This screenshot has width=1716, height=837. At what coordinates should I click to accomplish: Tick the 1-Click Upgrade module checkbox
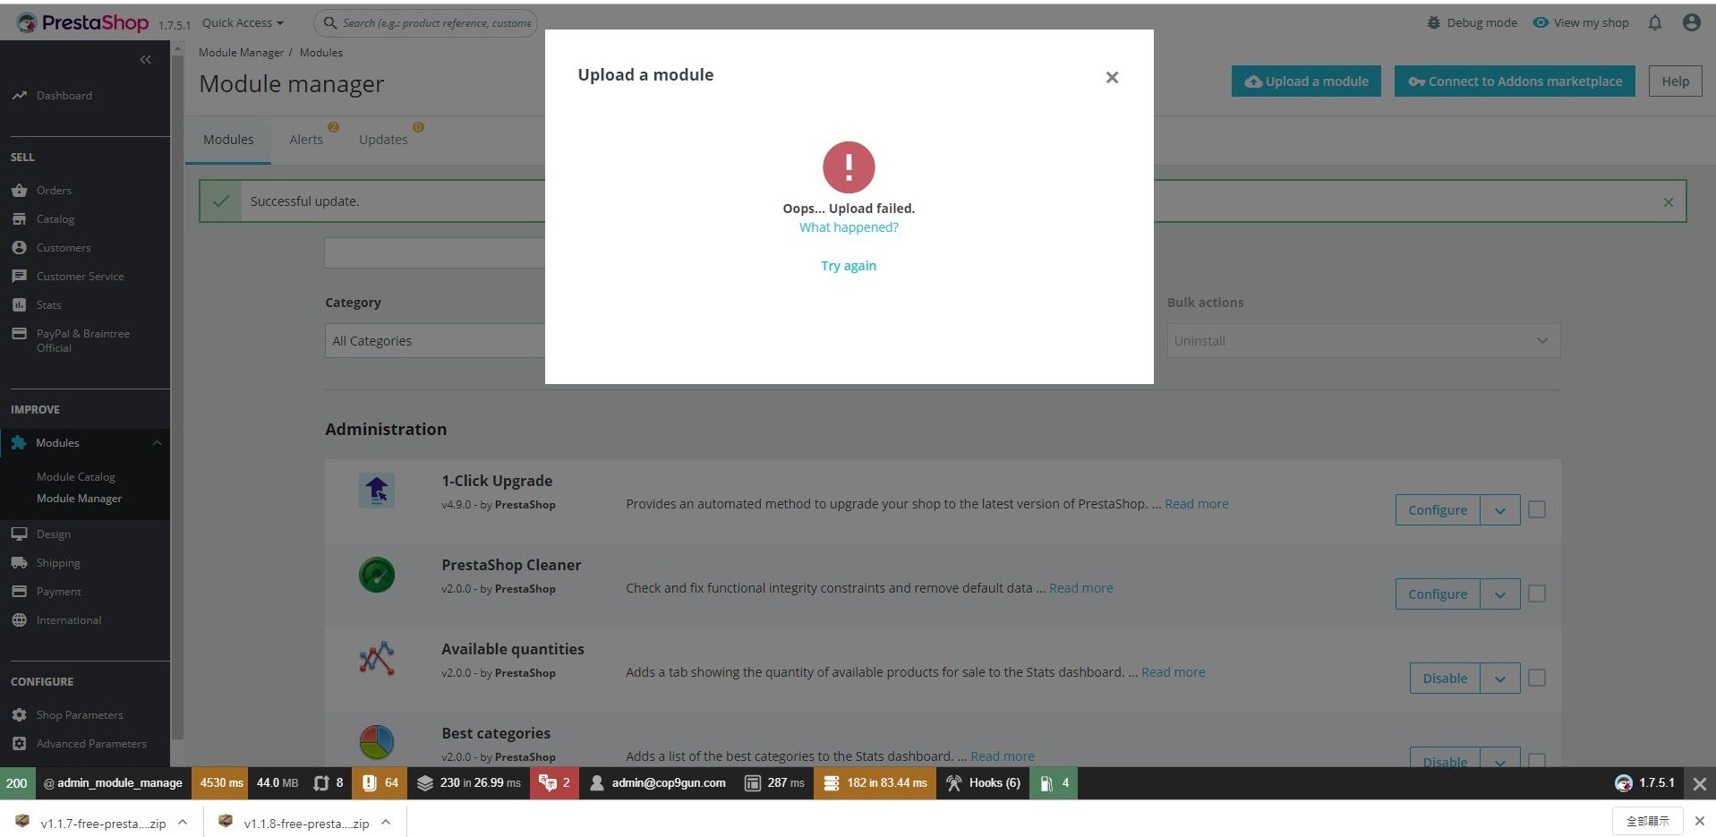[1537, 509]
